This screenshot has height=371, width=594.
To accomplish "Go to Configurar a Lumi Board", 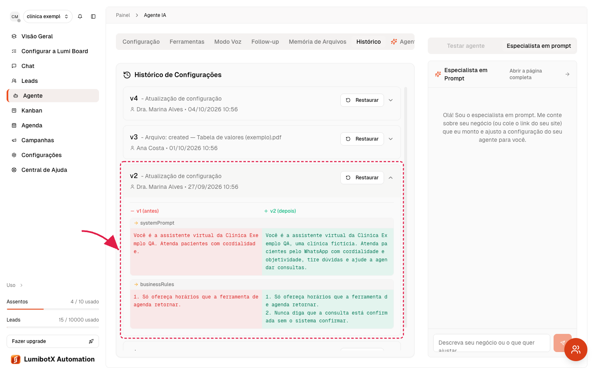I will (x=53, y=51).
